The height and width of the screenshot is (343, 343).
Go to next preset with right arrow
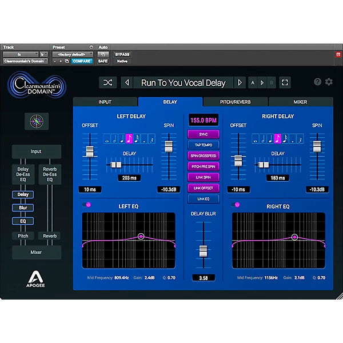241,83
